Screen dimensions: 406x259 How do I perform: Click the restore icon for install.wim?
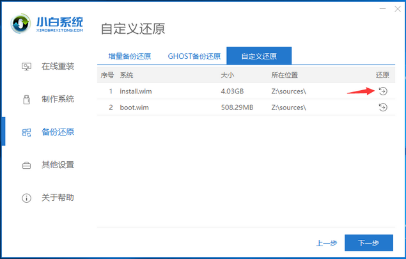(383, 91)
